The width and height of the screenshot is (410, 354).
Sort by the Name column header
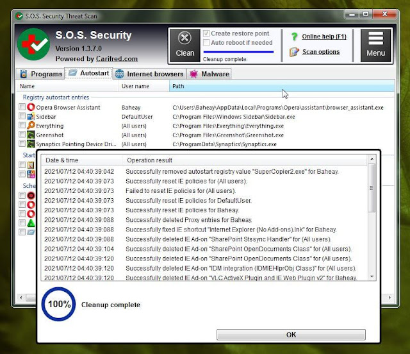(67, 86)
